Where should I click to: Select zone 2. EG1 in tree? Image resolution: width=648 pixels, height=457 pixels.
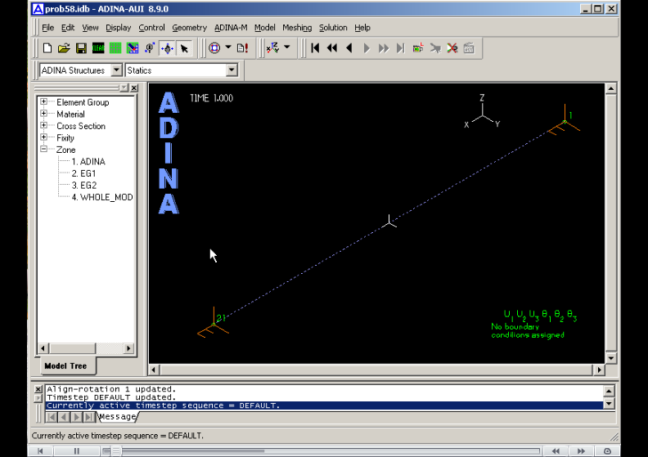click(84, 173)
